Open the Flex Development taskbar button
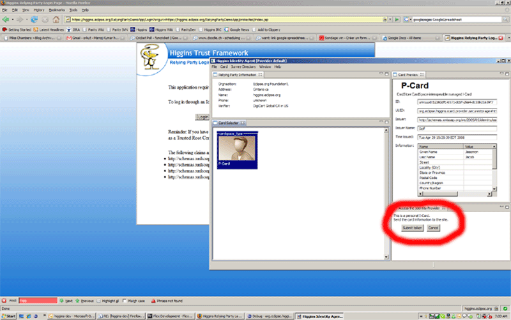Screen dimensions: 511x320 pyautogui.click(x=169, y=316)
